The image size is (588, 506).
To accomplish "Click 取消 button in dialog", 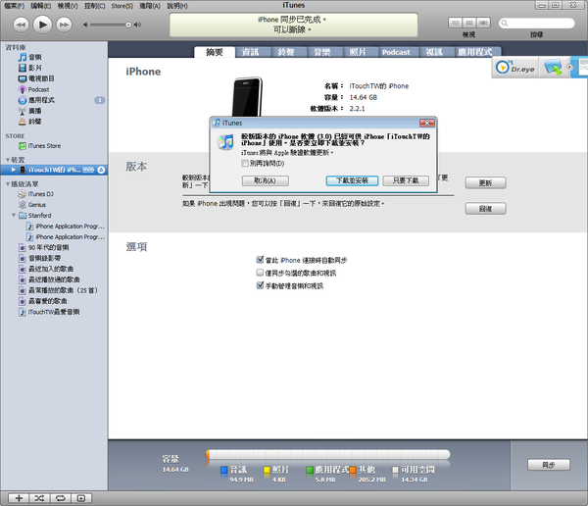I will (266, 181).
